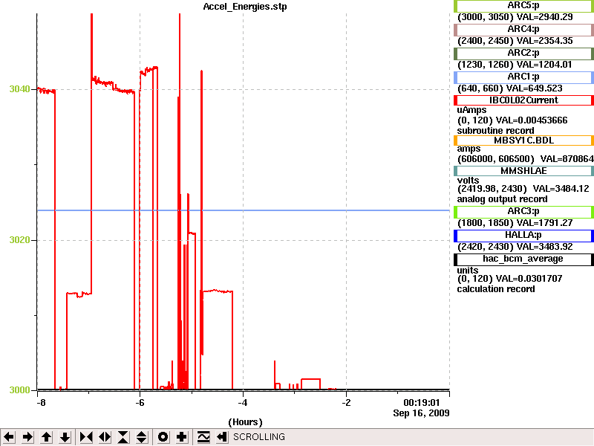Click the 'subroutine record' description text
This screenshot has width=594, height=446.
[x=495, y=131]
